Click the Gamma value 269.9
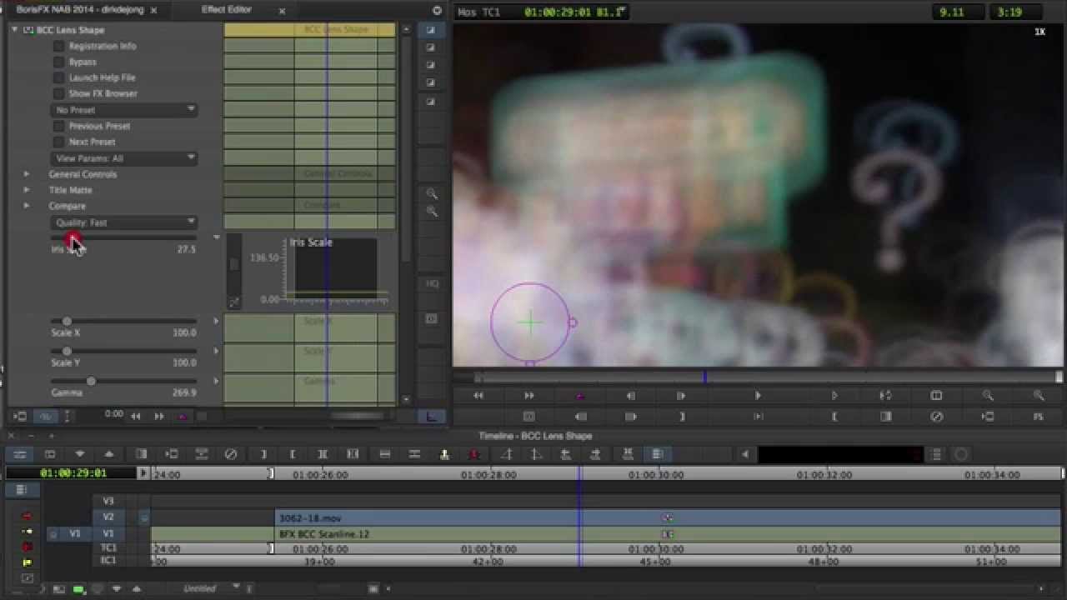Viewport: 1067px width, 600px height. [x=183, y=392]
